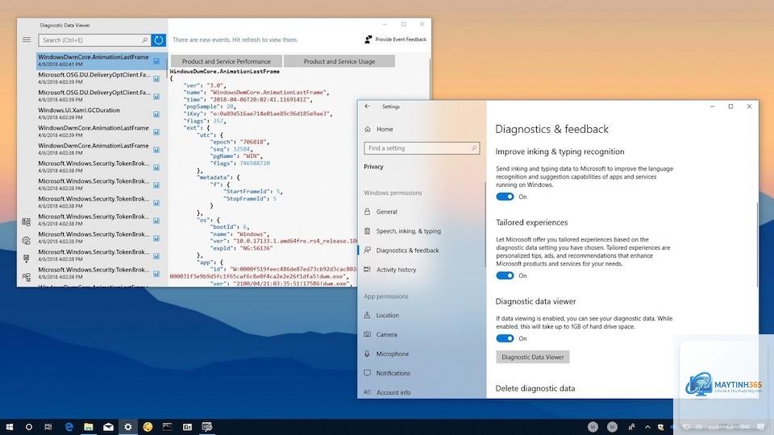Viewport: 774px width, 435px height.
Task: Click the yellow round app icon on taskbar
Action: (x=148, y=427)
